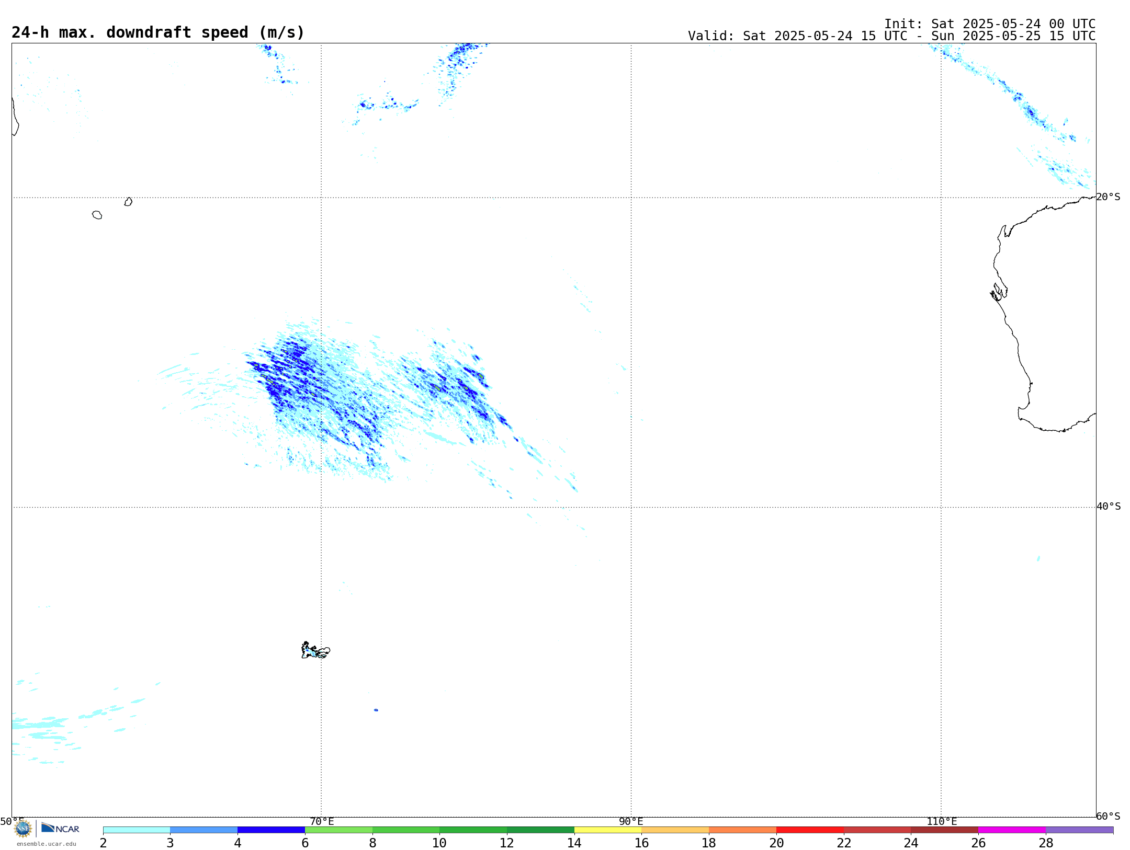Click the "50°E" longitude label
The width and height of the screenshot is (1130, 850).
[x=12, y=822]
